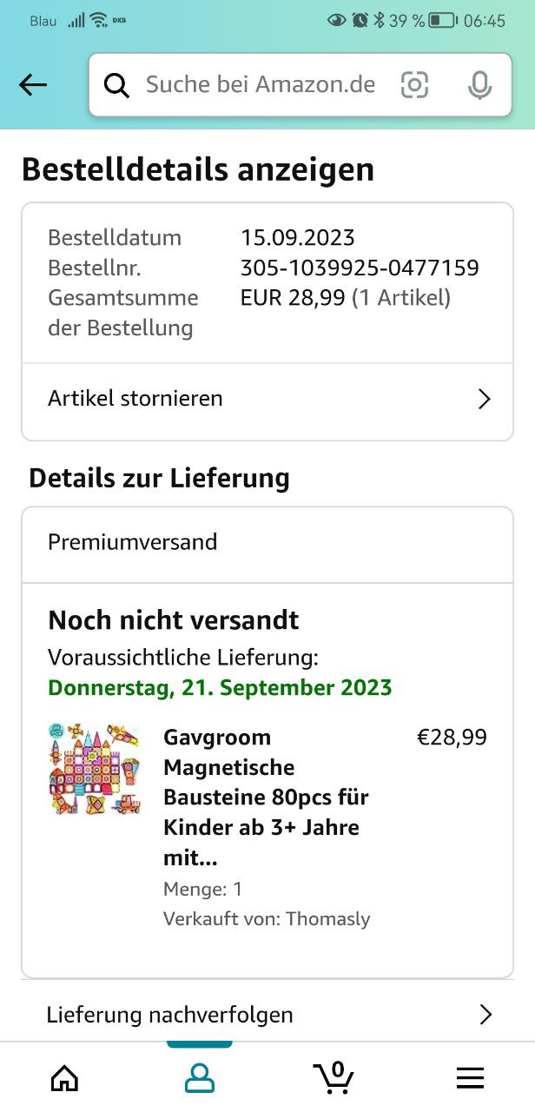Open the shopping cart icon
Image resolution: width=535 pixels, height=1112 pixels.
point(334,1077)
